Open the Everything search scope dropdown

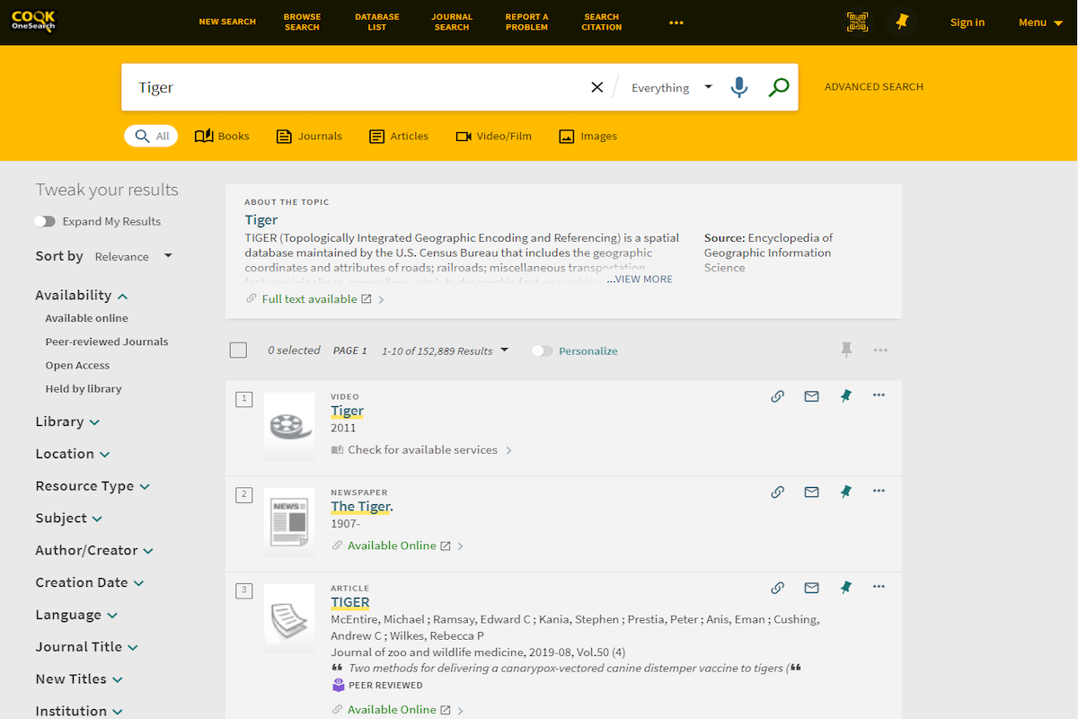tap(671, 87)
